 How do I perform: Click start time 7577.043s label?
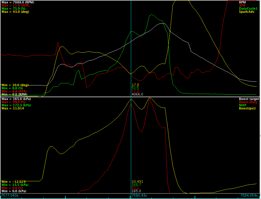[x=10, y=195]
